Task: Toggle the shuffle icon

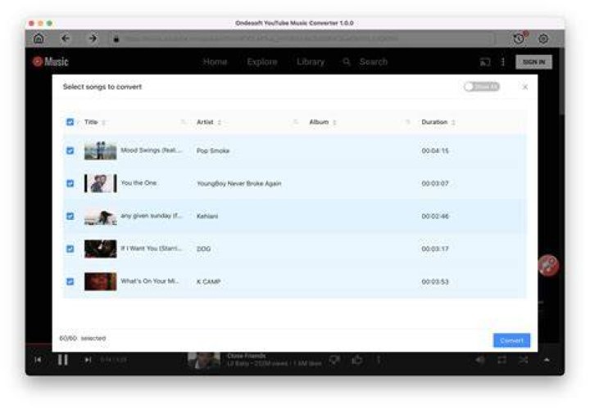Action: pyautogui.click(x=524, y=360)
